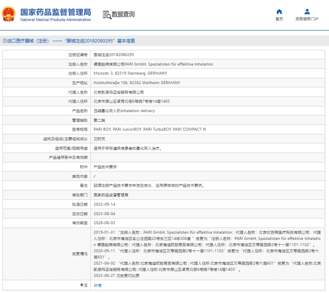Click the 首页 label
Screen dimensions: 329x293
279,19
